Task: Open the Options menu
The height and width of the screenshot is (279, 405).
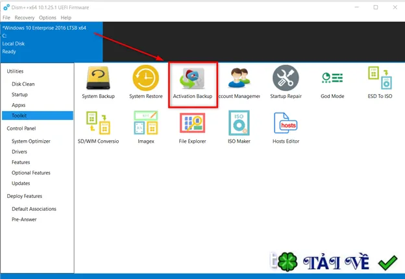Action: coord(47,18)
